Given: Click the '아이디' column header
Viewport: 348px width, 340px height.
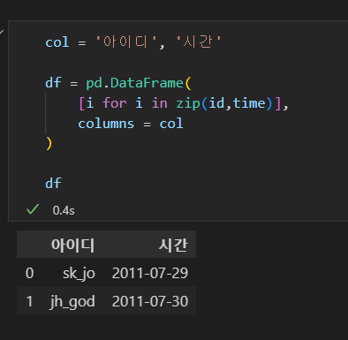Looking at the screenshot, I should click(72, 245).
